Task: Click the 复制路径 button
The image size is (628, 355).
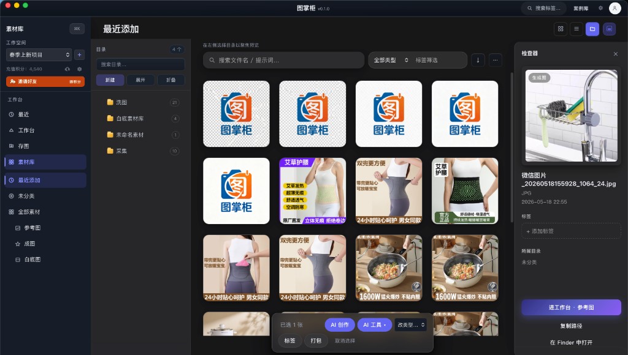Action: coord(571,326)
